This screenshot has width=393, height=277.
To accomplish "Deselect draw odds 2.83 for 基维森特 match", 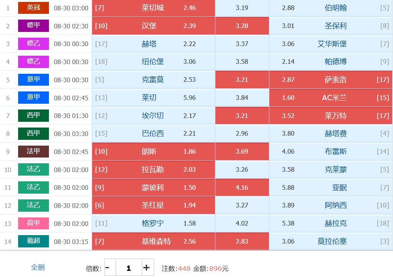I will pos(242,241).
